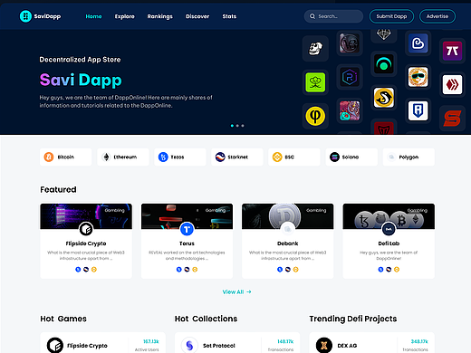Filter by Bitcoin chain
471x353 pixels.
65,157
